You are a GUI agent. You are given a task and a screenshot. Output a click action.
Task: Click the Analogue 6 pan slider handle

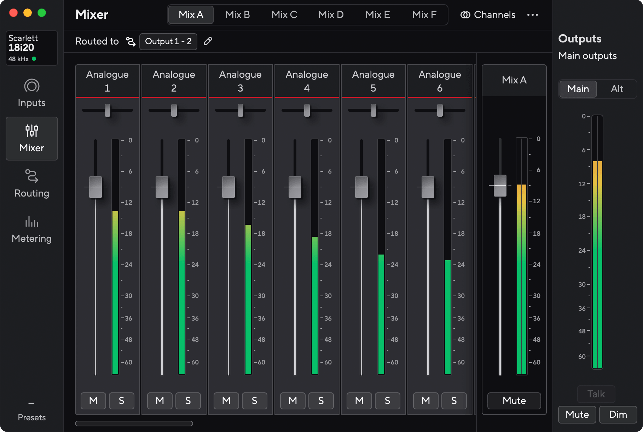440,110
